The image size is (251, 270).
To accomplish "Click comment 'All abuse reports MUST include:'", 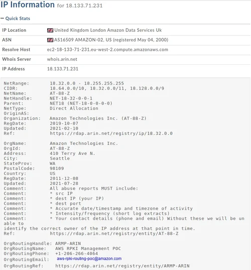I will coord(94,189).
